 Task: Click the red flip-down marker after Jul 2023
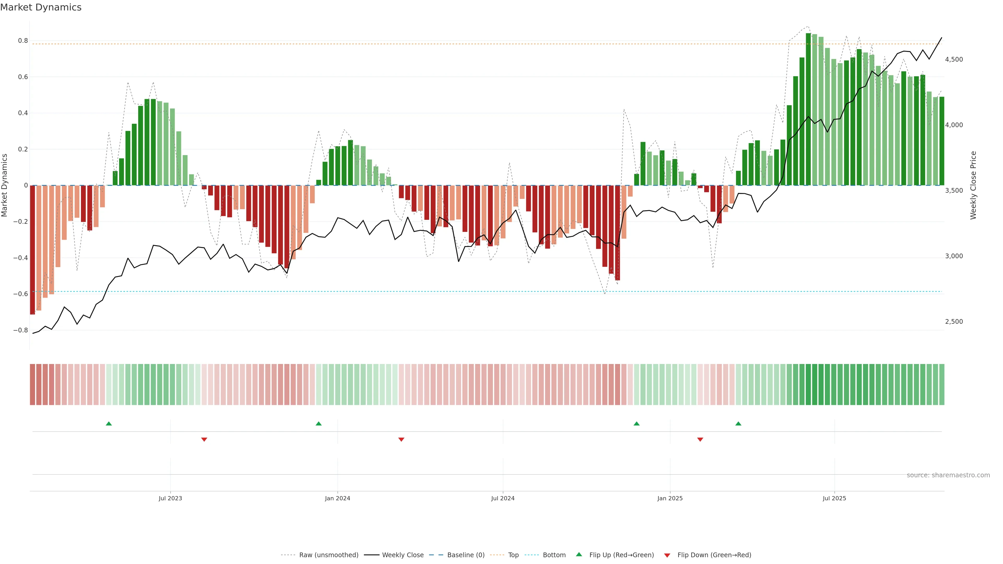pyautogui.click(x=204, y=439)
